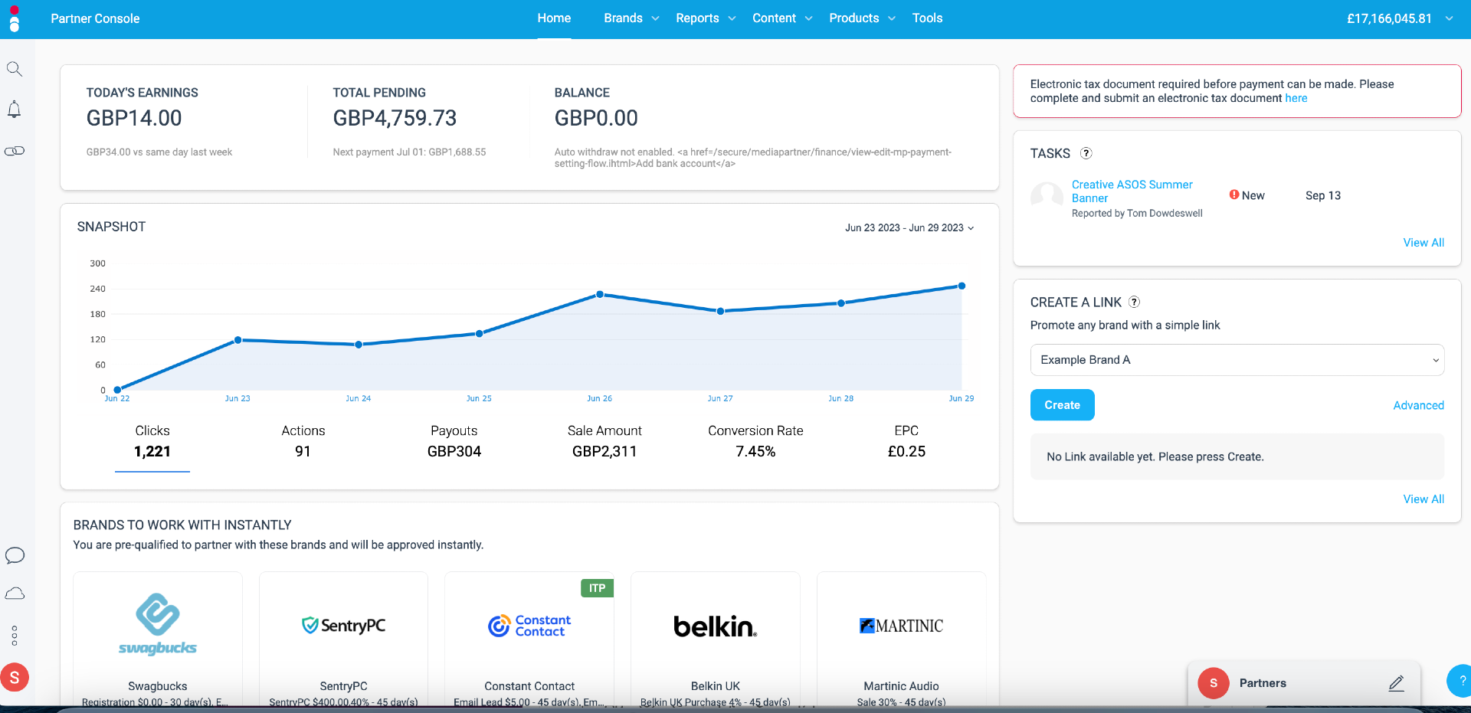Click the Total Pending GBP4,759.73 value
This screenshot has width=1471, height=713.
[x=395, y=118]
